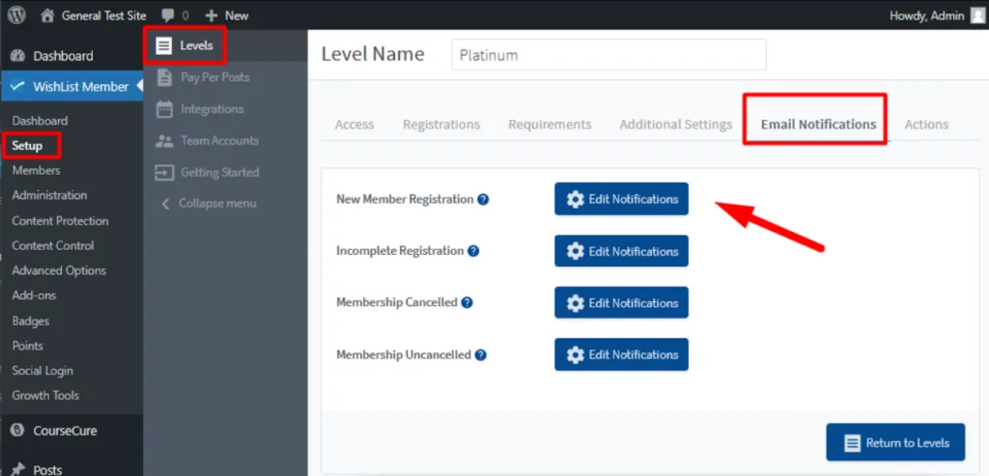Edit notifications for Membership Cancelled
989x476 pixels.
pos(621,302)
